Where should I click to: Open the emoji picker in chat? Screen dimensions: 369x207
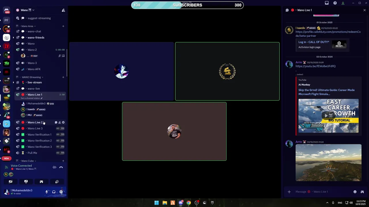coord(355,192)
